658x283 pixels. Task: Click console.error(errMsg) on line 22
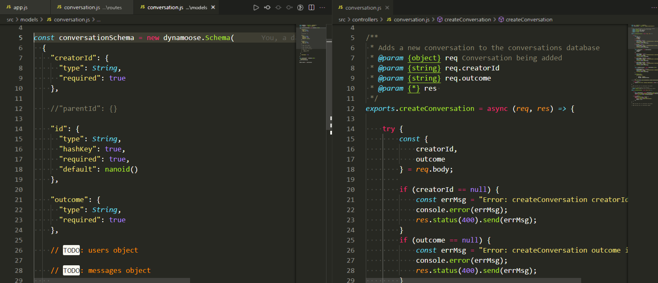click(x=462, y=210)
